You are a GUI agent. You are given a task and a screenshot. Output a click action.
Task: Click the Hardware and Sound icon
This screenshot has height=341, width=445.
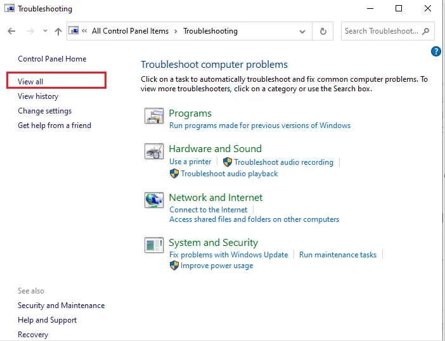(154, 151)
